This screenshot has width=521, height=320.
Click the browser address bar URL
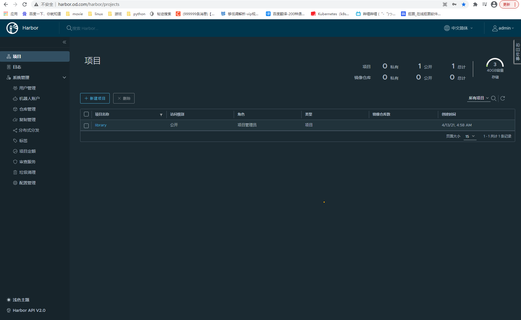point(89,4)
